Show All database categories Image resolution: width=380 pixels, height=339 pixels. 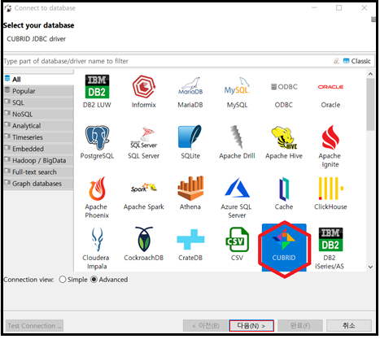(x=38, y=79)
